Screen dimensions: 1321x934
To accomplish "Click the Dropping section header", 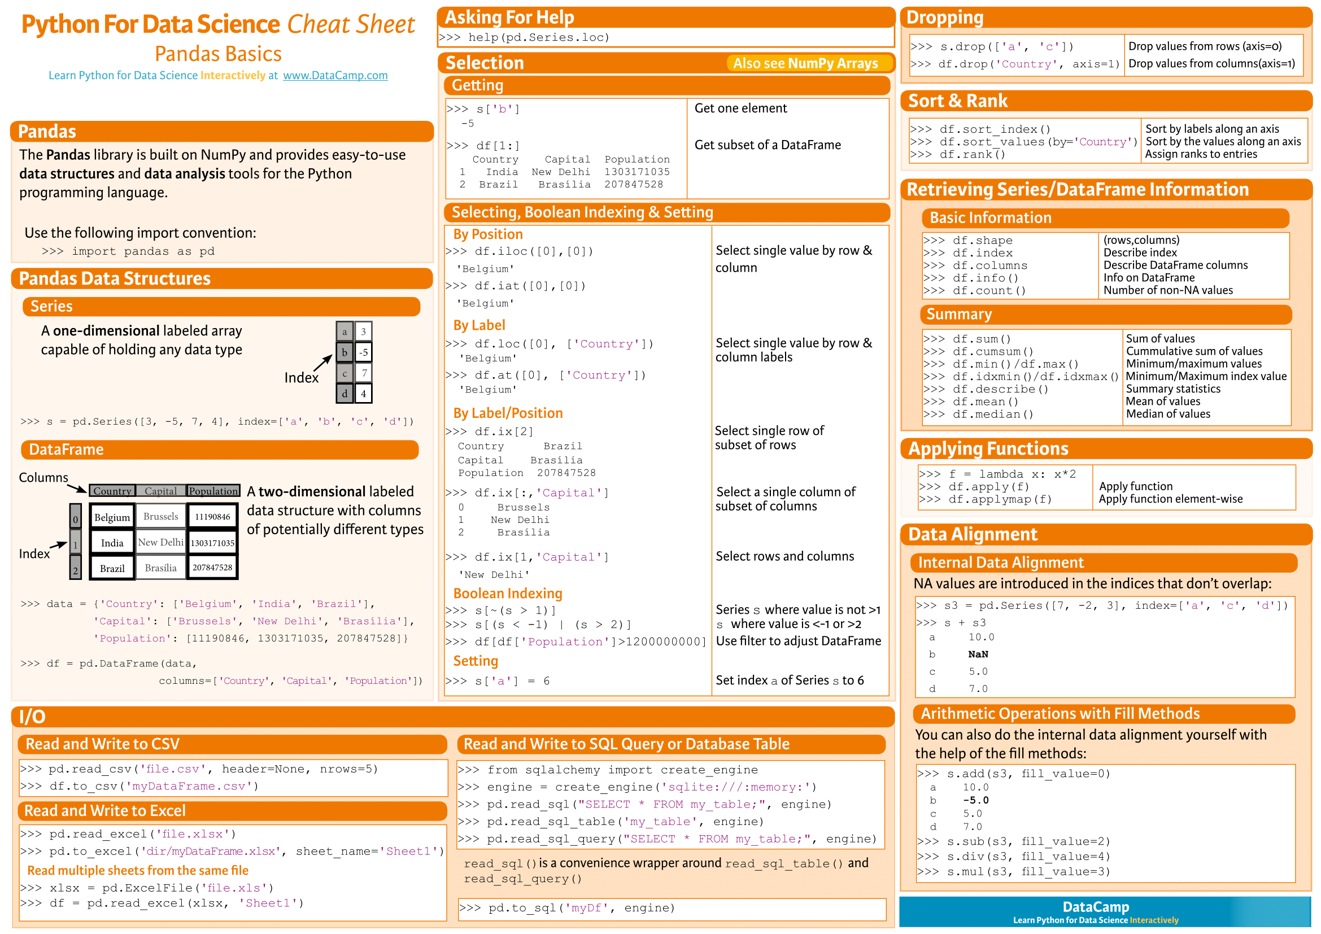I will pos(944,18).
